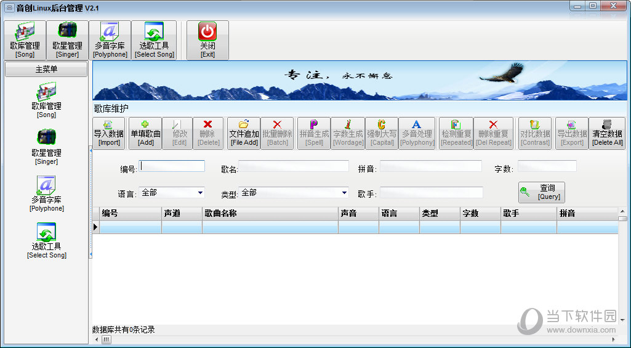Image resolution: width=631 pixels, height=348 pixels.
Task: Open Singer management in top toolbar
Action: click(x=67, y=40)
